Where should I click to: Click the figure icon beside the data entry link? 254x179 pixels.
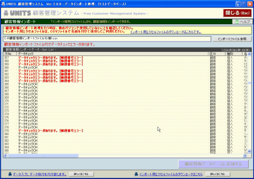point(10,174)
